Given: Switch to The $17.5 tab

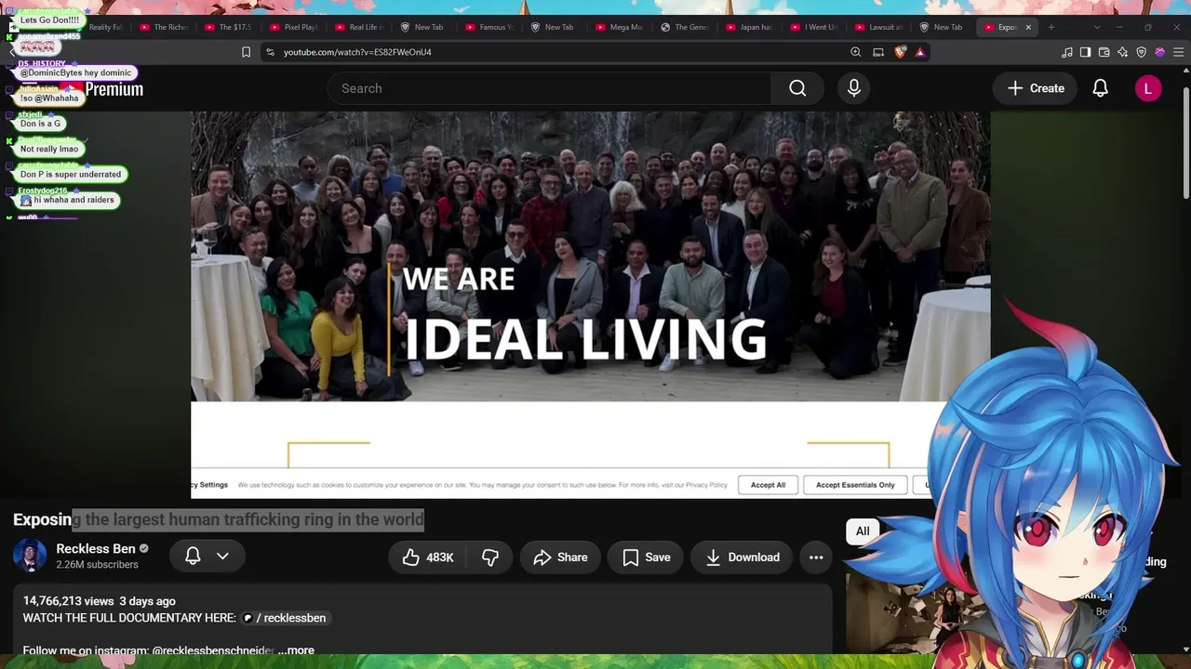Looking at the screenshot, I should (230, 27).
